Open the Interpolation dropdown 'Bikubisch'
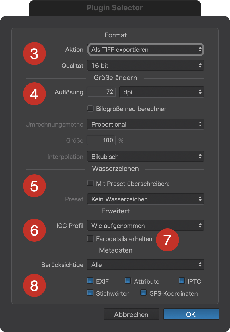 [146, 157]
